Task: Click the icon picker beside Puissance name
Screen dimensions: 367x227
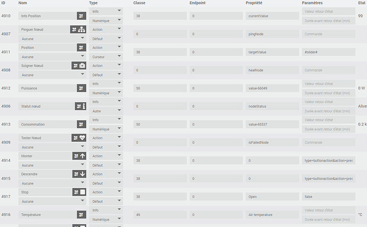Action: pyautogui.click(x=81, y=88)
